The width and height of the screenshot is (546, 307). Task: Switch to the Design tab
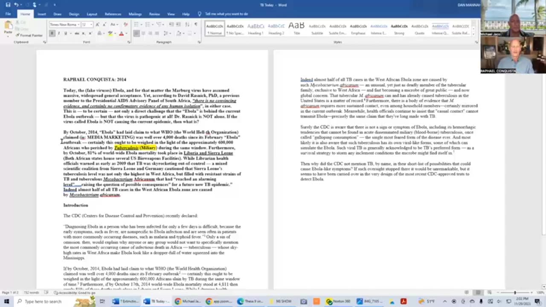point(74,14)
